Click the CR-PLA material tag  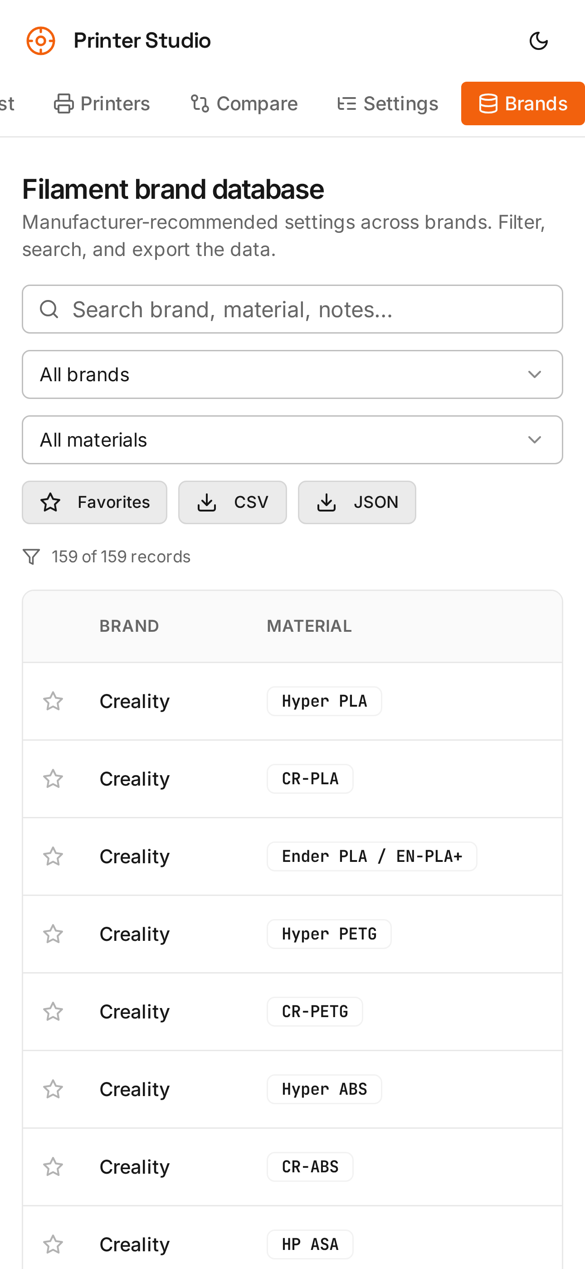tap(310, 779)
